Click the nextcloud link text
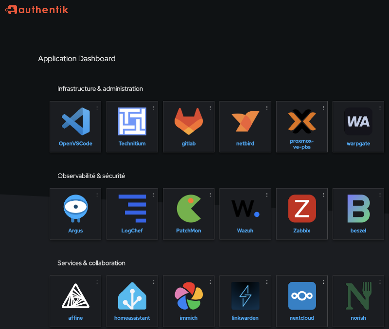 point(301,318)
